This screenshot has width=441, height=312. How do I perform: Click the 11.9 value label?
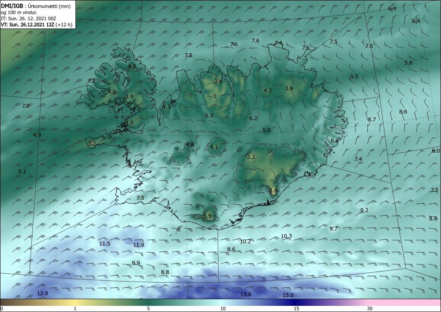(x=138, y=245)
